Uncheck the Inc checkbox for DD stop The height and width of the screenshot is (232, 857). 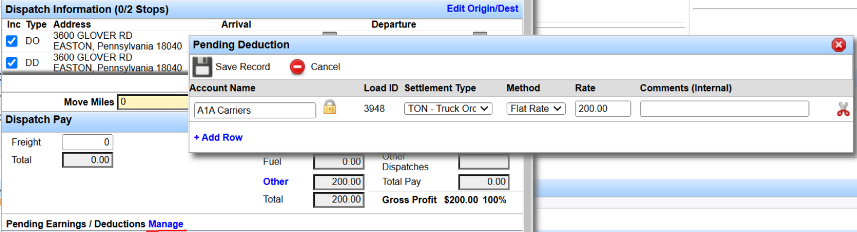[x=11, y=62]
